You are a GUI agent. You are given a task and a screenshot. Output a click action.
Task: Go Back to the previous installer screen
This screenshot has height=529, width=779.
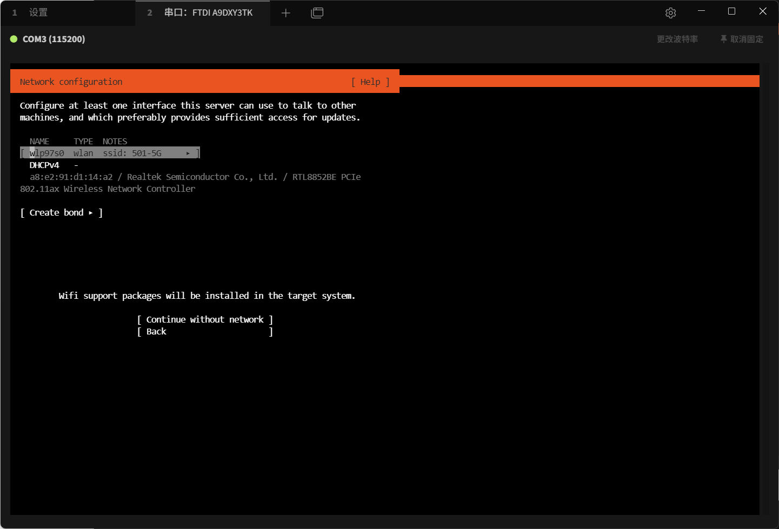coord(156,332)
